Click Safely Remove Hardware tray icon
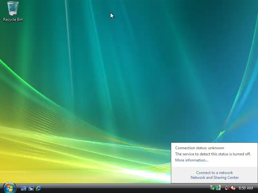Viewport: 258px width, 193px height. pyautogui.click(x=212, y=188)
